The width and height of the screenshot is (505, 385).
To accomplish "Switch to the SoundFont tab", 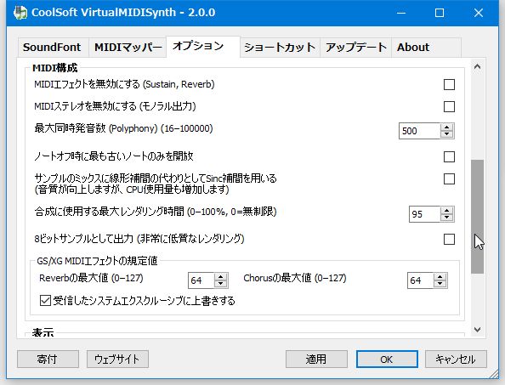I will pyautogui.click(x=53, y=48).
